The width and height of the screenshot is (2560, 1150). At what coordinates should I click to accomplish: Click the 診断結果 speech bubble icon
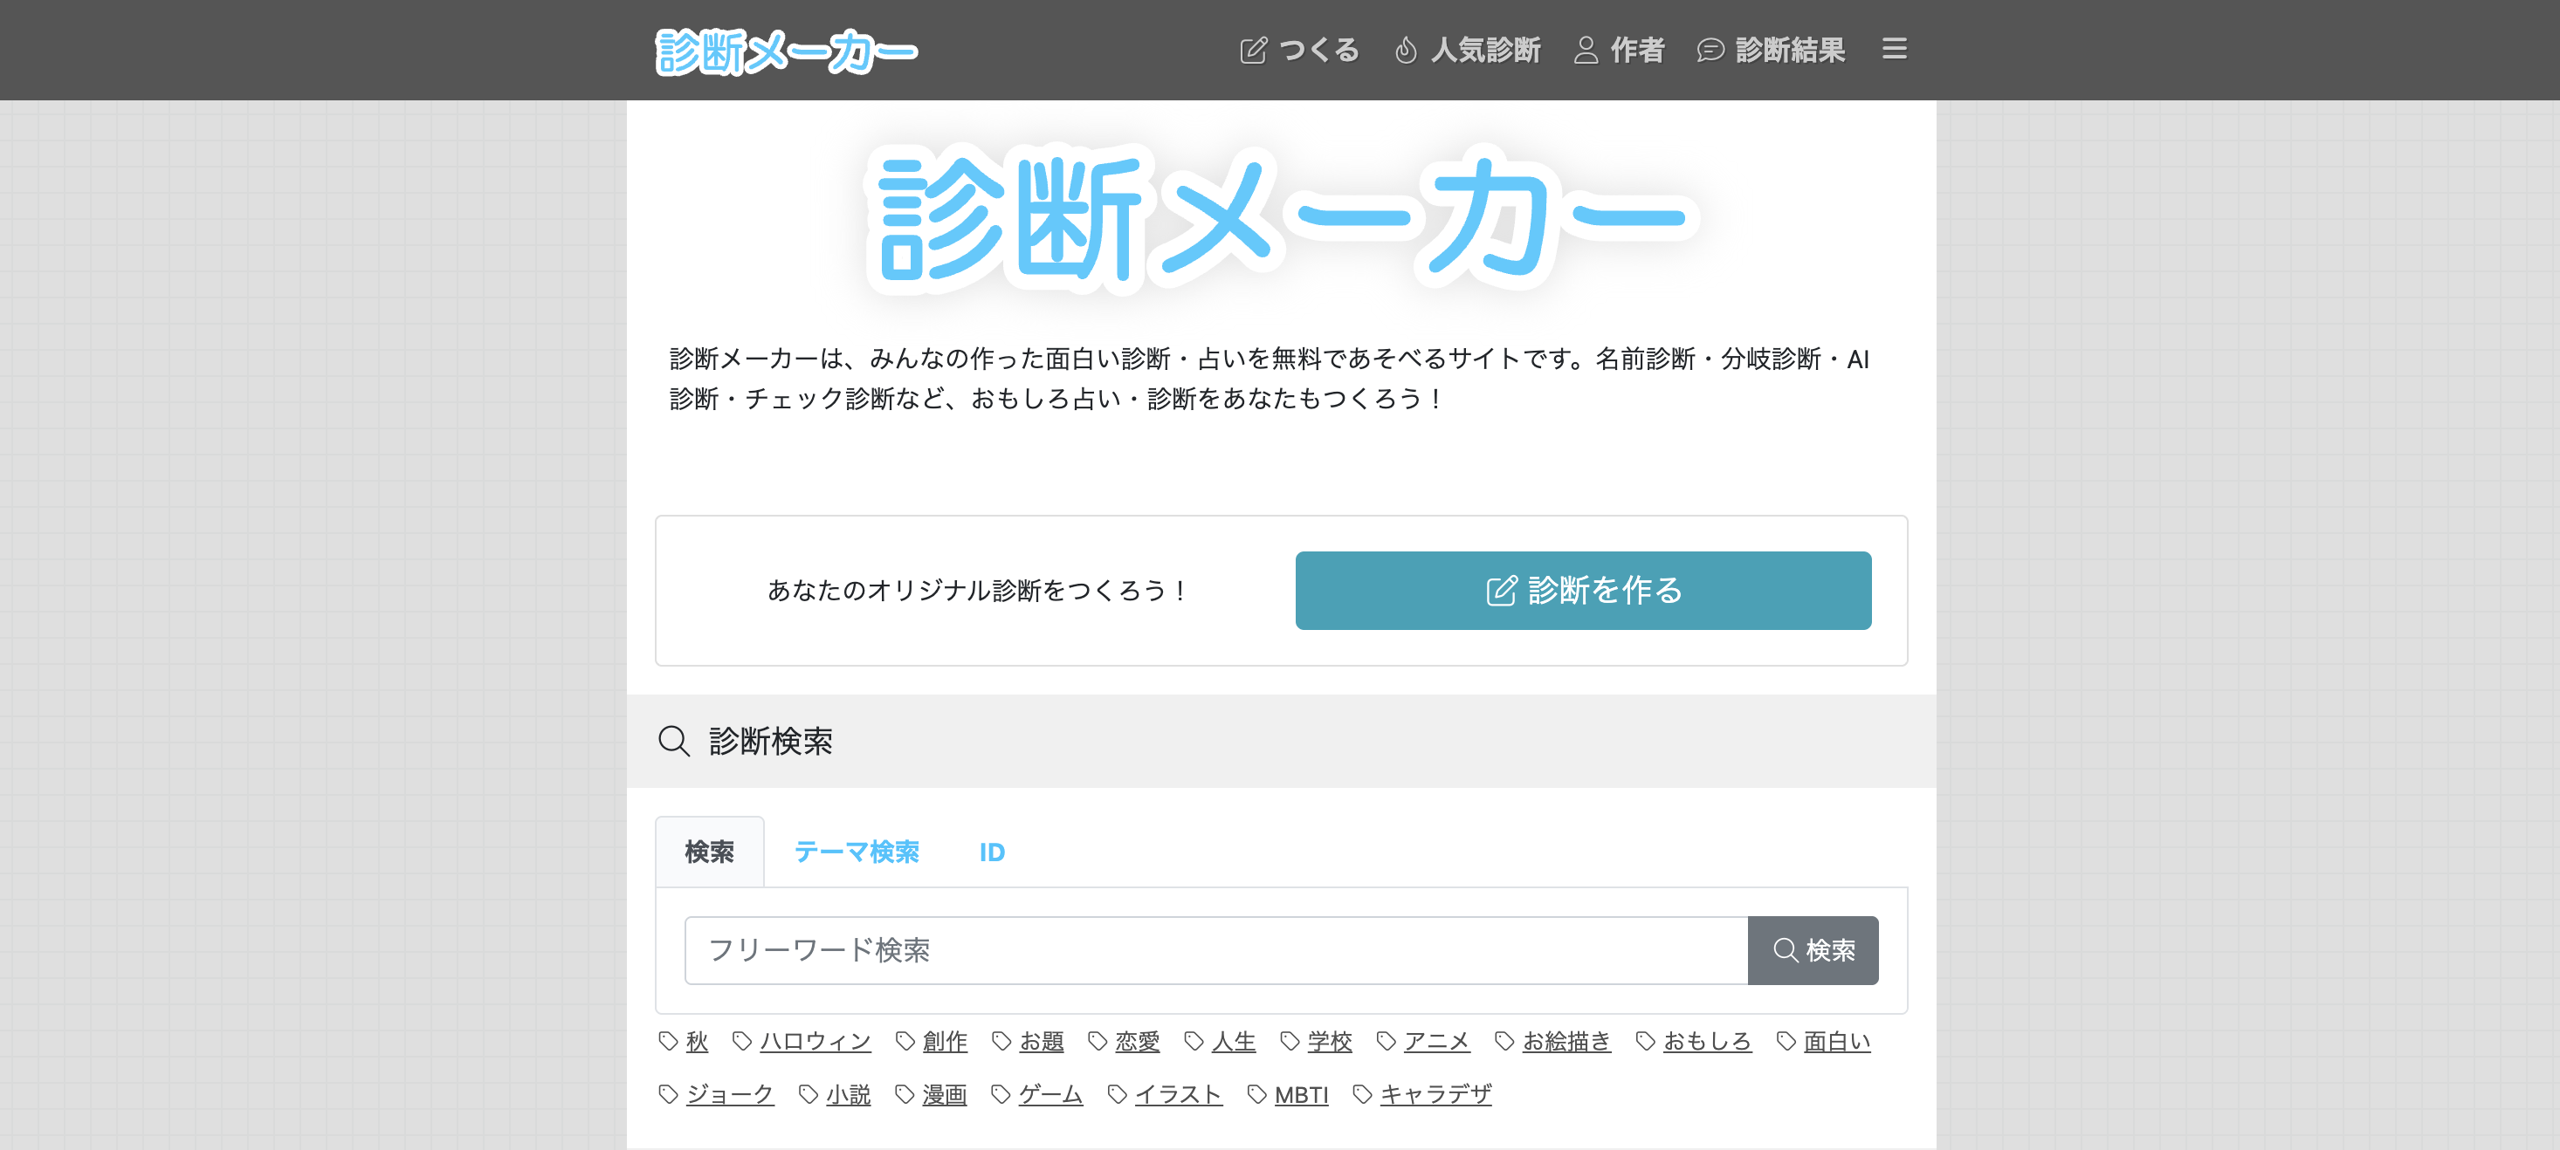1710,50
